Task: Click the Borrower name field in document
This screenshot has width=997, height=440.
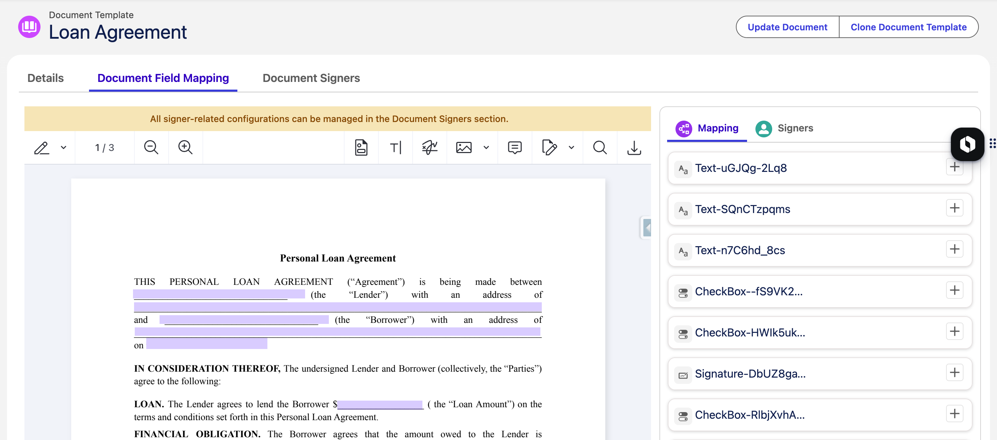Action: (244, 320)
